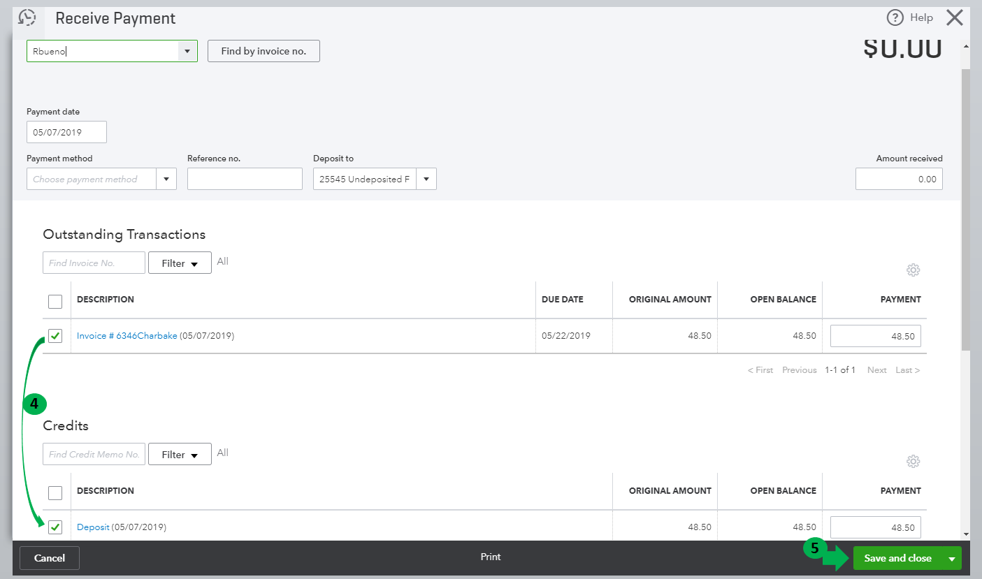Open the Outstanding Transactions column settings gear
This screenshot has height=579, width=982.
pyautogui.click(x=913, y=270)
